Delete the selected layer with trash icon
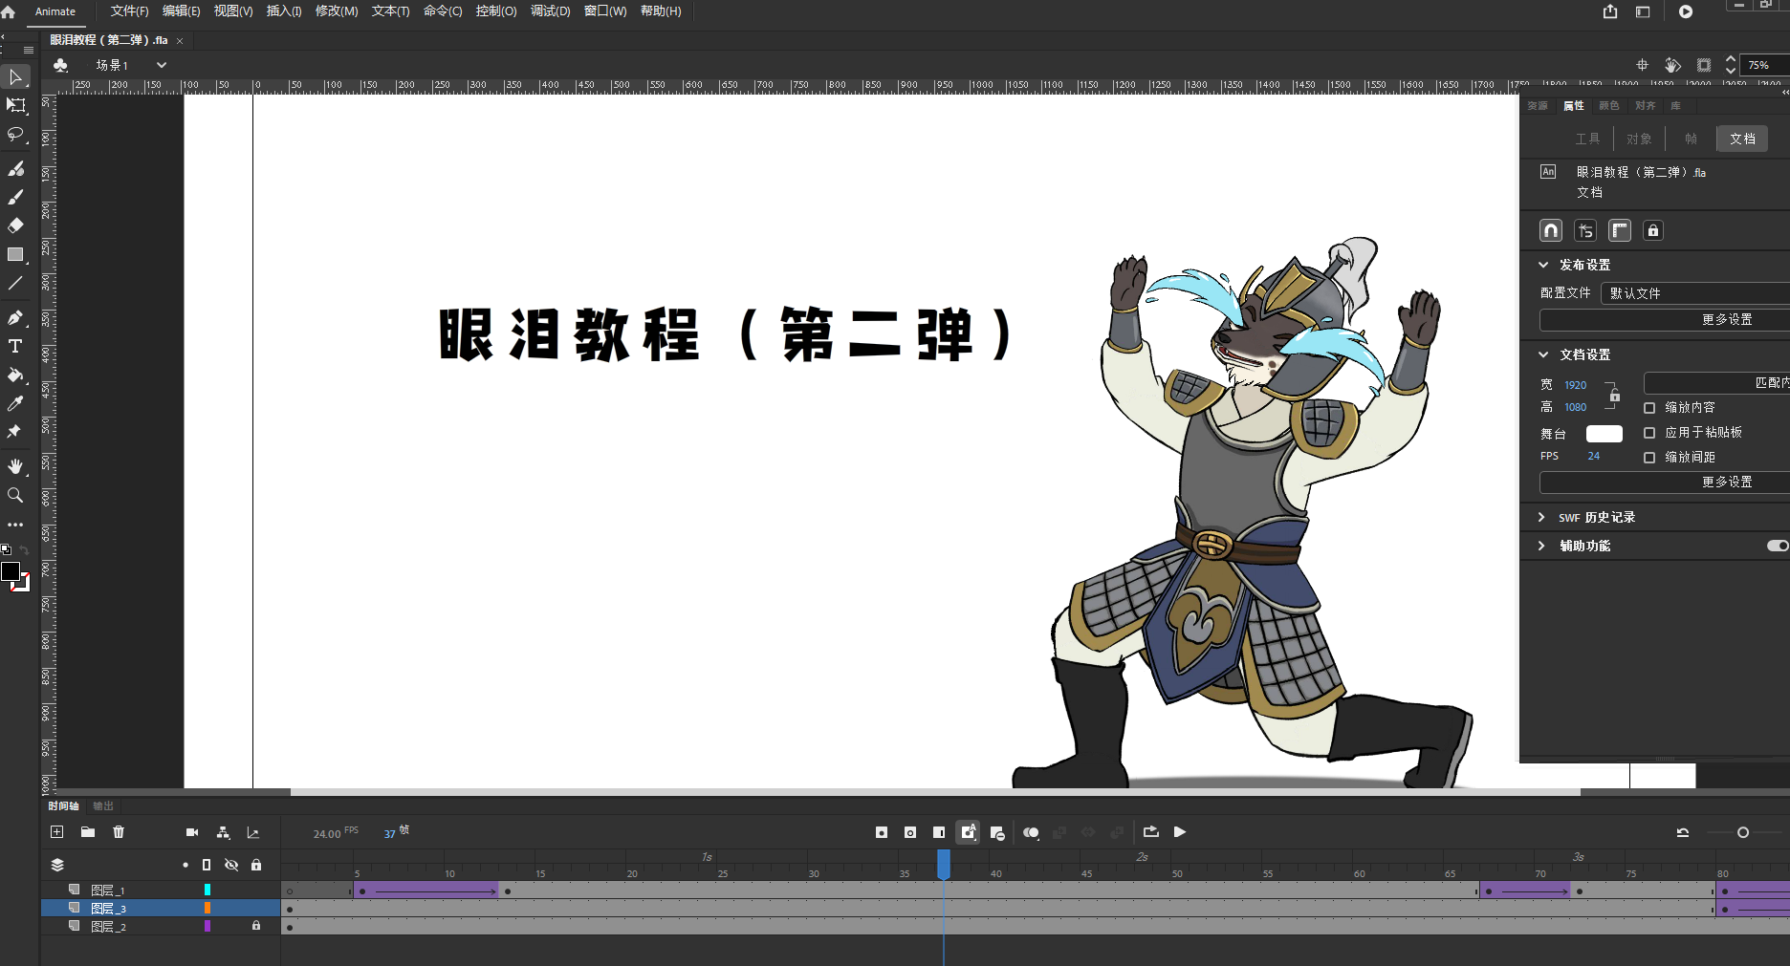Viewport: 1790px width, 966px height. [x=119, y=832]
